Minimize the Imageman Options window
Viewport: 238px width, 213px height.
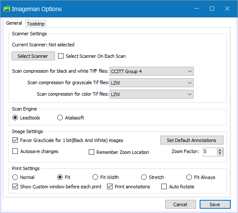(x=197, y=9)
